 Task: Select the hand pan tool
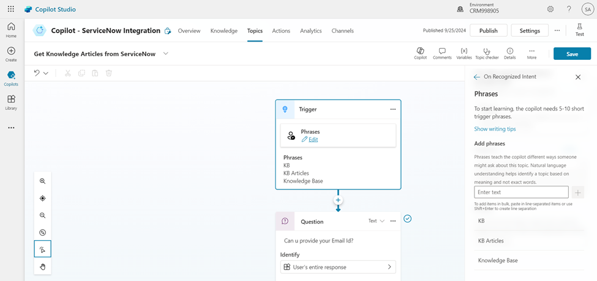coord(43,266)
